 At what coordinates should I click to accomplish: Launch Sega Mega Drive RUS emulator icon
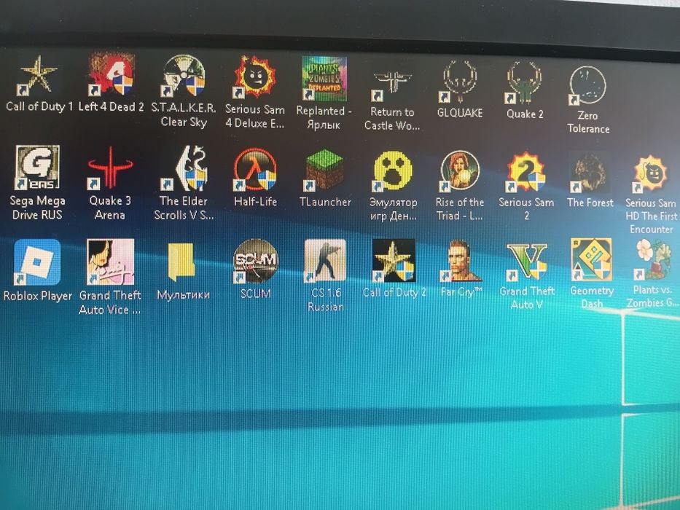tap(37, 168)
